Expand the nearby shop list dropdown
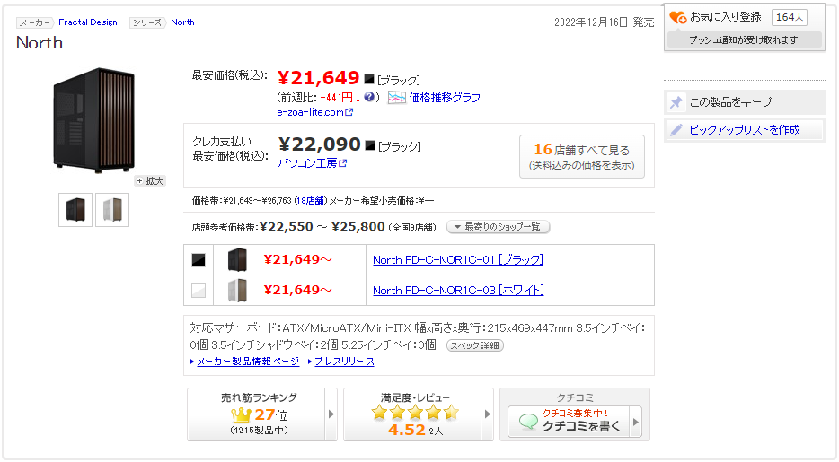The image size is (839, 462). pos(498,227)
